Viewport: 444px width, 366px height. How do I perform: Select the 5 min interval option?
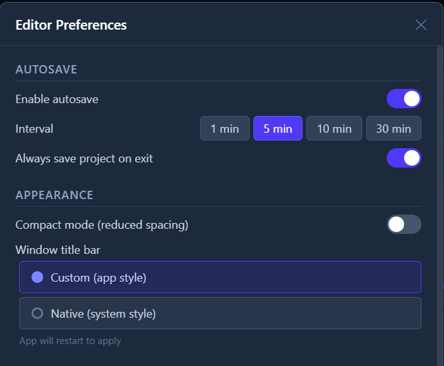278,128
